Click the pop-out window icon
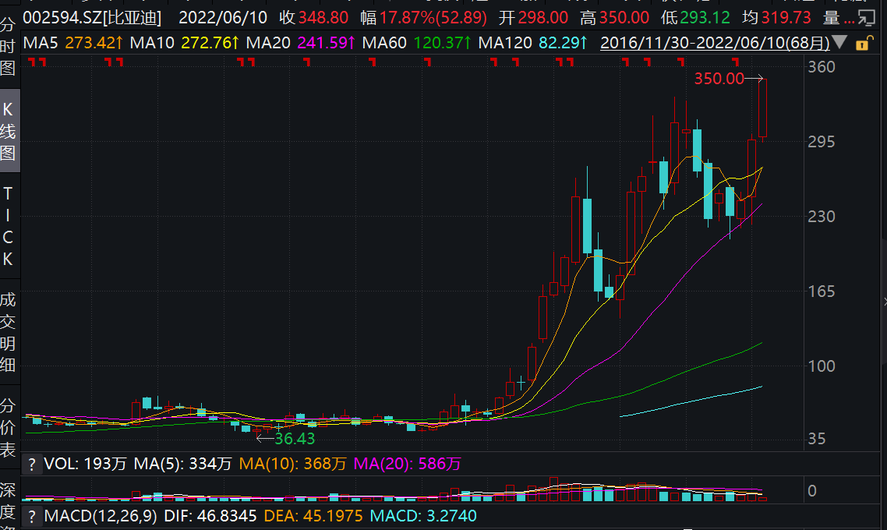Image resolution: width=887 pixels, height=530 pixels. (864, 17)
